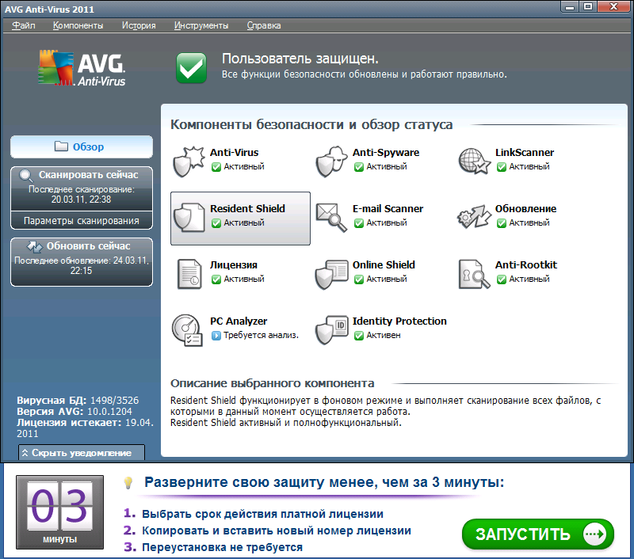Click the Требуется анализ. status text

[x=262, y=335]
